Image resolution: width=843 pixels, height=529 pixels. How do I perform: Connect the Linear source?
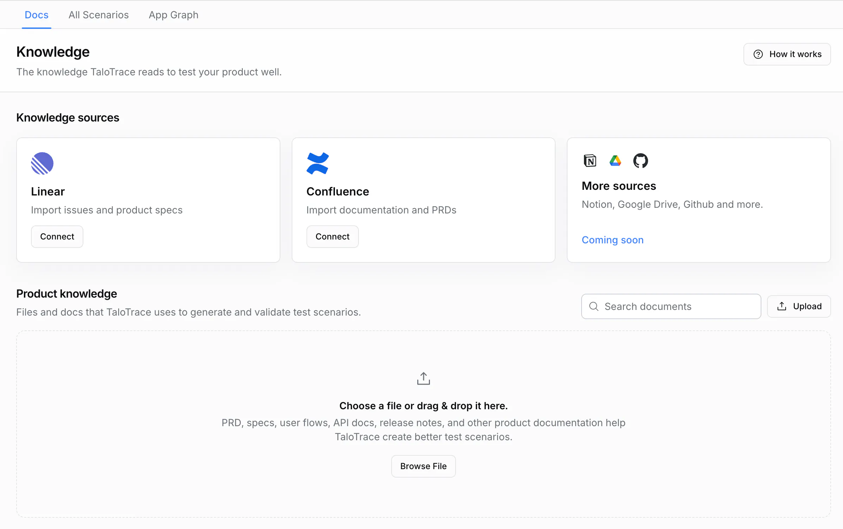(57, 237)
